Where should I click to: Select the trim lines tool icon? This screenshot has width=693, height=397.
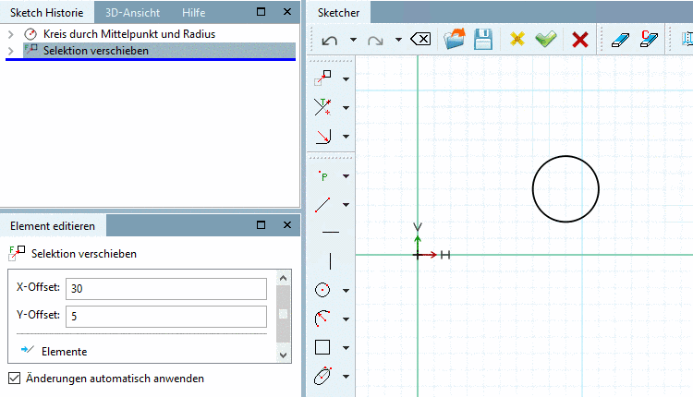pos(322,107)
